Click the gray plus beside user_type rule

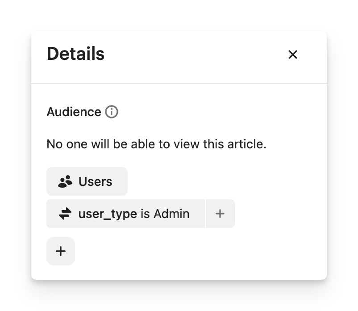[220, 214]
